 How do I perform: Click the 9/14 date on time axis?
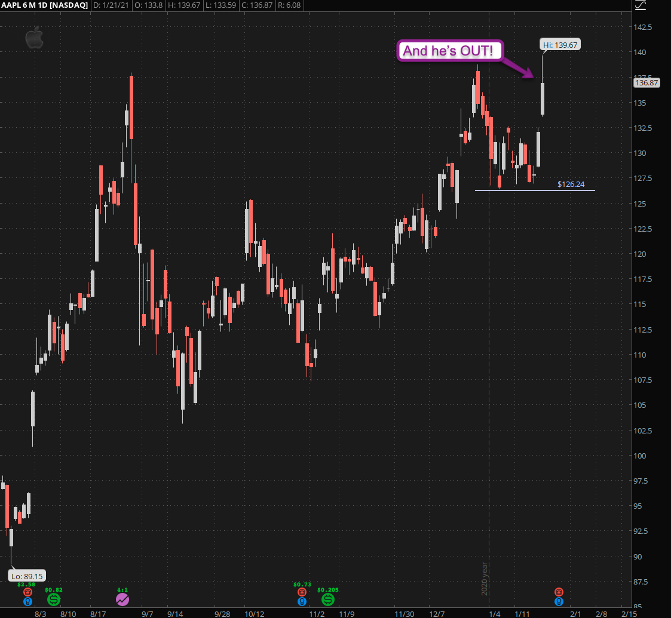pyautogui.click(x=175, y=614)
